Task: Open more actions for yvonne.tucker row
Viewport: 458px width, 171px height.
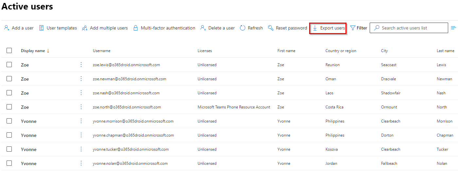Action: tap(81, 149)
